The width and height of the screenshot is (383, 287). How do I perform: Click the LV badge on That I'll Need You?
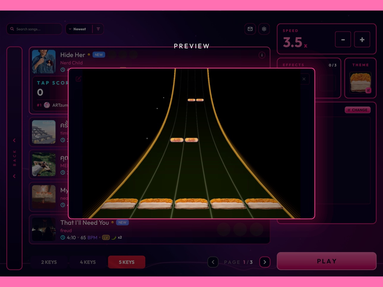tap(106, 237)
